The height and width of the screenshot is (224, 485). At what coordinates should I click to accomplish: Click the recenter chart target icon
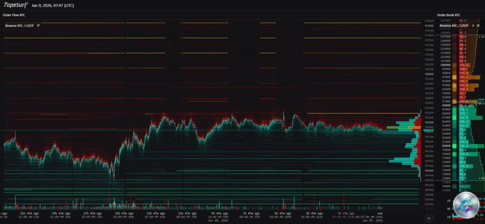click(428, 218)
